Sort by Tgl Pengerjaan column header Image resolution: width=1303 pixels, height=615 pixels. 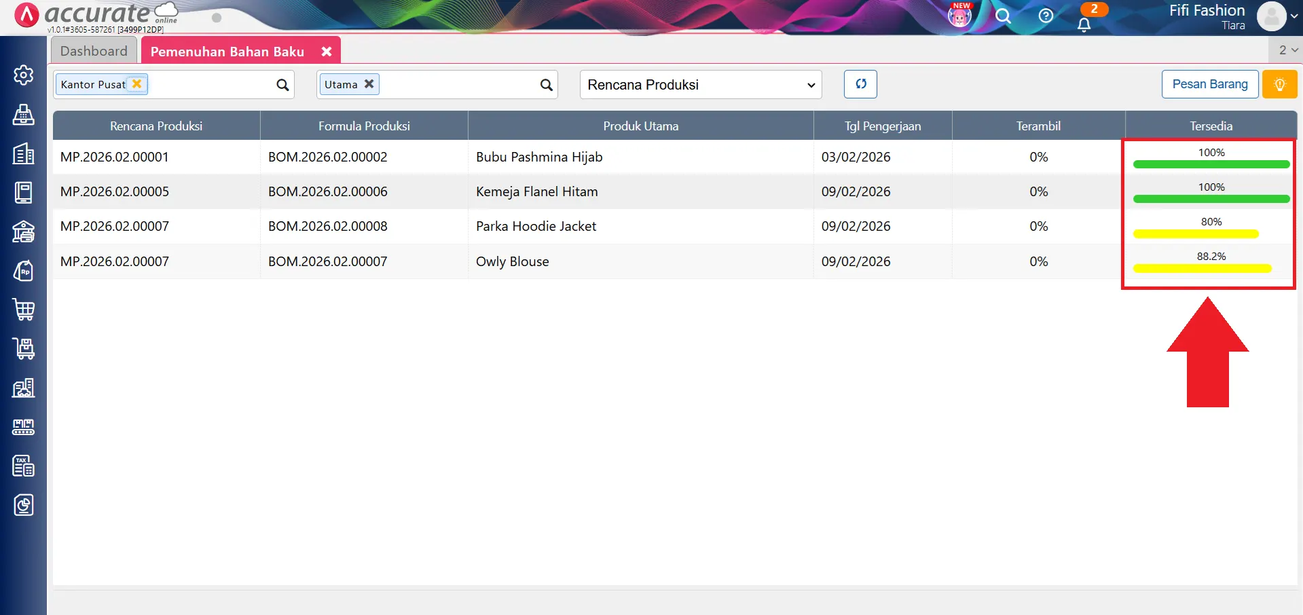click(882, 126)
